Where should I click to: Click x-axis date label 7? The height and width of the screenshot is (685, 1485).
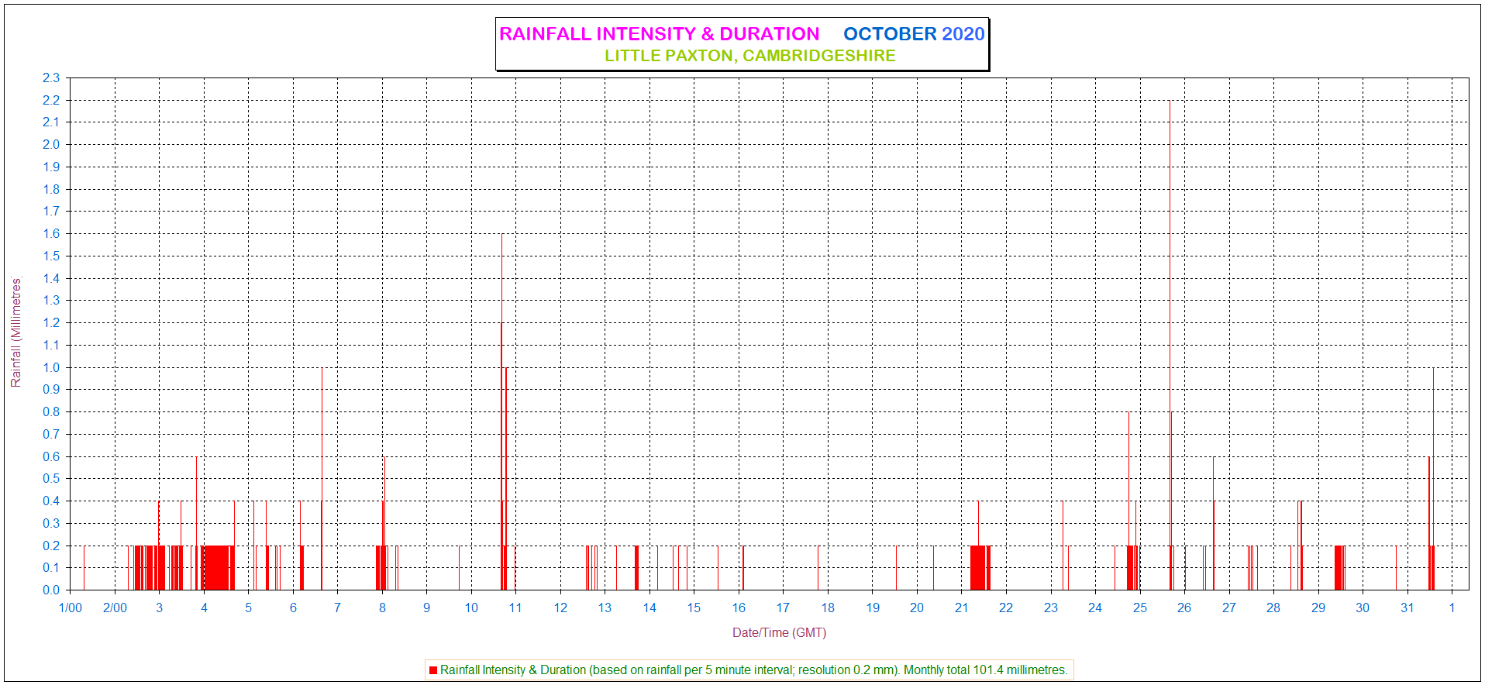pyautogui.click(x=337, y=608)
